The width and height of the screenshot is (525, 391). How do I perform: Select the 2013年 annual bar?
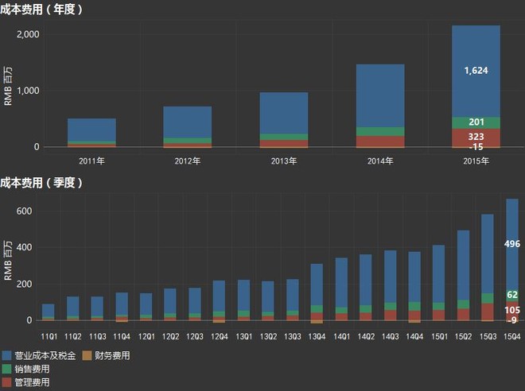point(284,120)
